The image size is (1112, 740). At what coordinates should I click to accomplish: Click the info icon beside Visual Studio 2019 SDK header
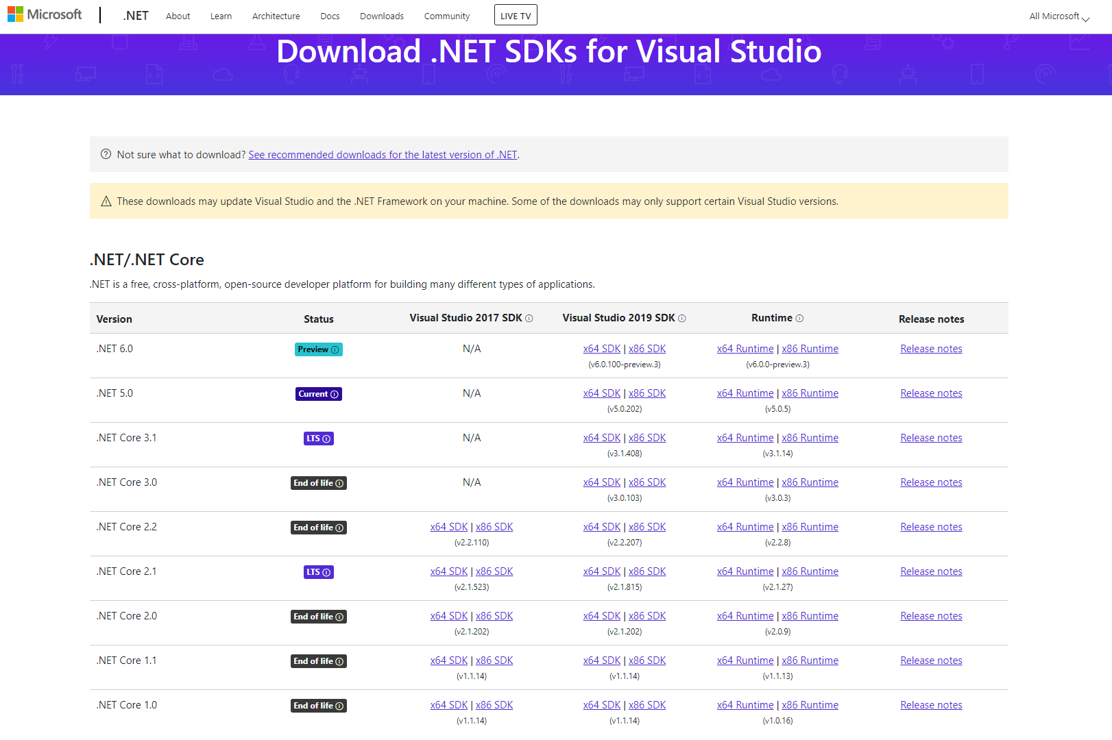pos(682,318)
